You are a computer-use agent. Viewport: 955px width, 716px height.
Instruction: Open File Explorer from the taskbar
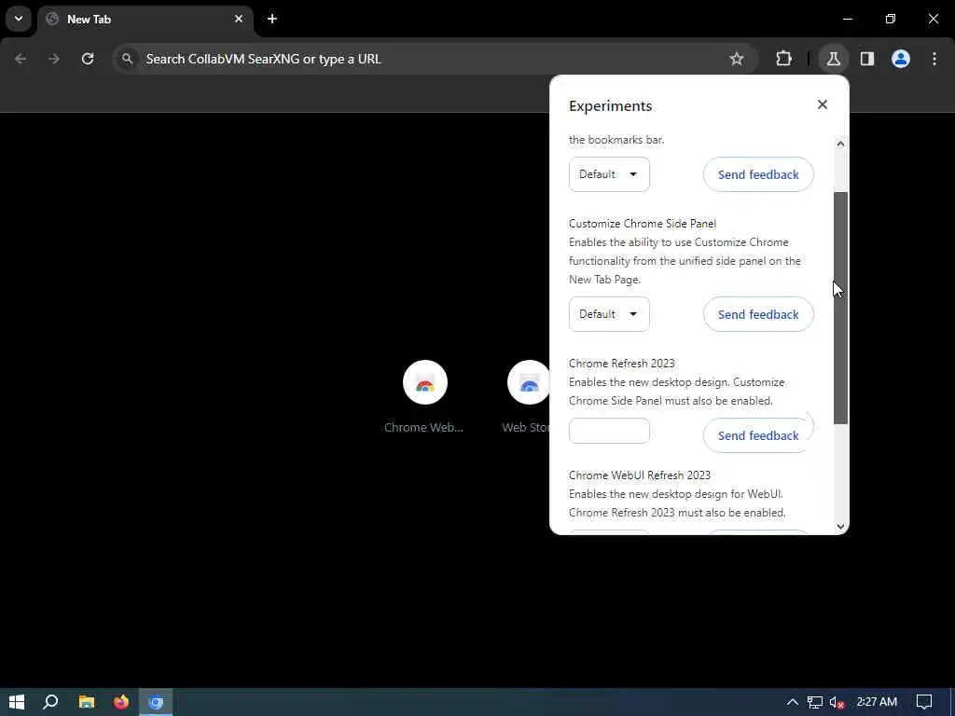87,702
